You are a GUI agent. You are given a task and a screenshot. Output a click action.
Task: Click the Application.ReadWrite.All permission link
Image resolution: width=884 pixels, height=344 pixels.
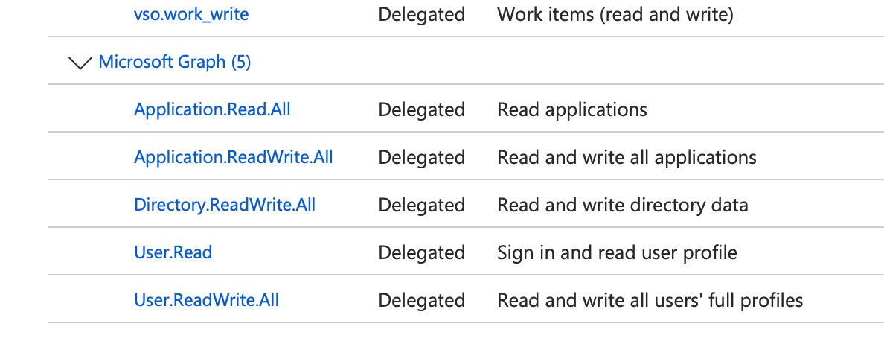pos(233,157)
